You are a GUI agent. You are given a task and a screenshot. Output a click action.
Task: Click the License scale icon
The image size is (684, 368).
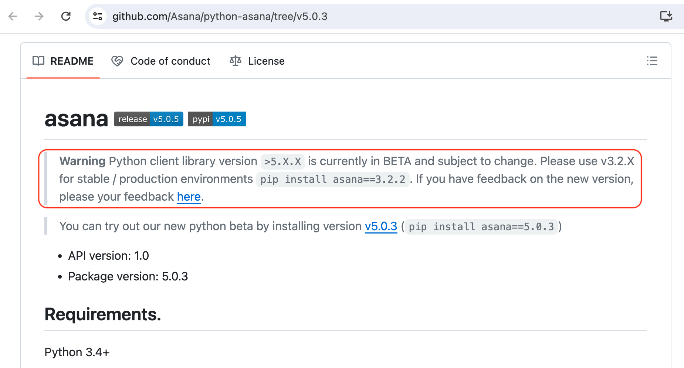coord(236,61)
